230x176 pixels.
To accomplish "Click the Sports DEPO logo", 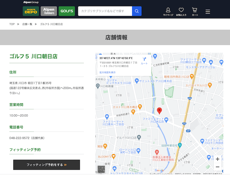I will coord(31,11).
